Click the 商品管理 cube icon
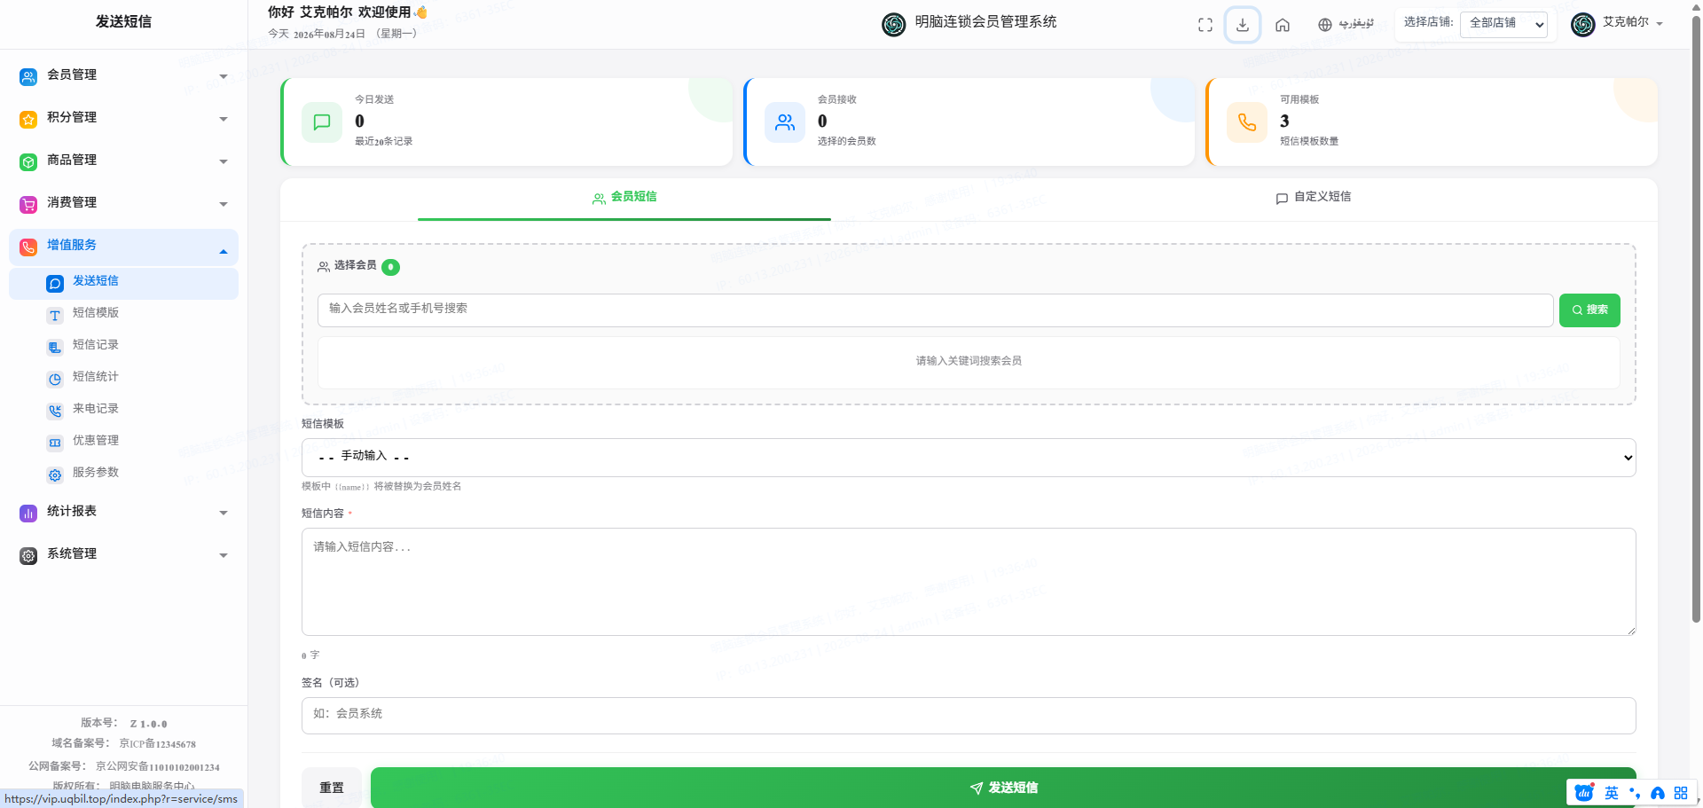The height and width of the screenshot is (808, 1703). pyautogui.click(x=28, y=162)
